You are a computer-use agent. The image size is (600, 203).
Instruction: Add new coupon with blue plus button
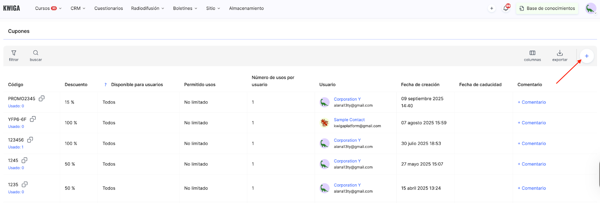coord(586,56)
